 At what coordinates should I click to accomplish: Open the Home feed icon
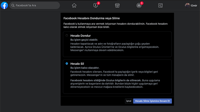pyautogui.click(x=74, y=5)
